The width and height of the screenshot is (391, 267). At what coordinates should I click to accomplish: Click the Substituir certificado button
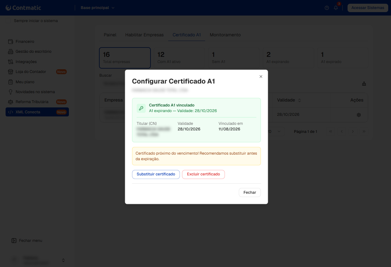156,174
